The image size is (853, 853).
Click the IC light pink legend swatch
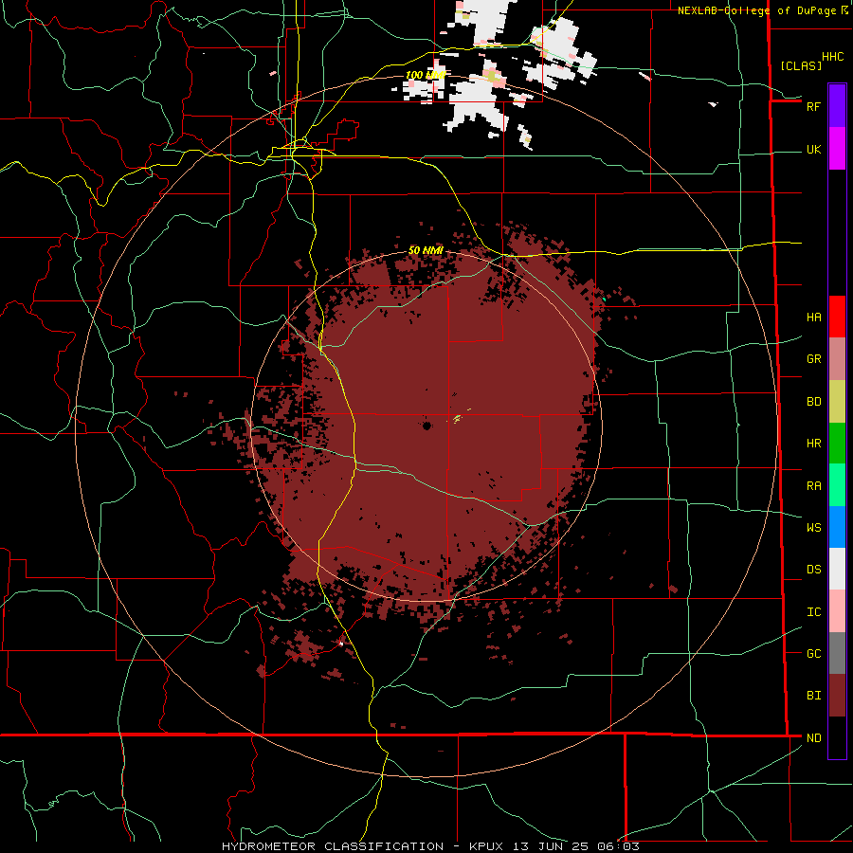(x=837, y=611)
